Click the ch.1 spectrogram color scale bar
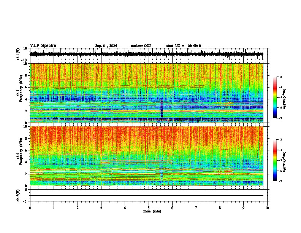The image size is (301, 233). 275,97
